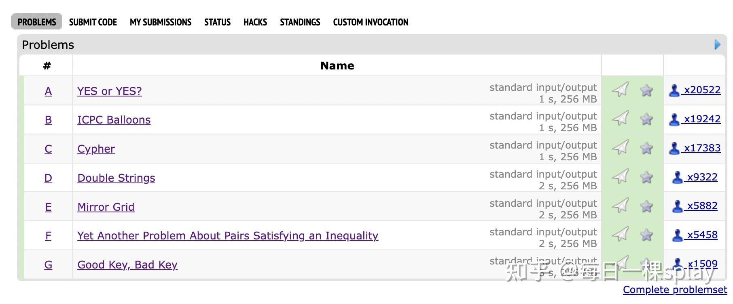This screenshot has height=304, width=733.
Task: Submit icon for problem F row
Action: 620,235
